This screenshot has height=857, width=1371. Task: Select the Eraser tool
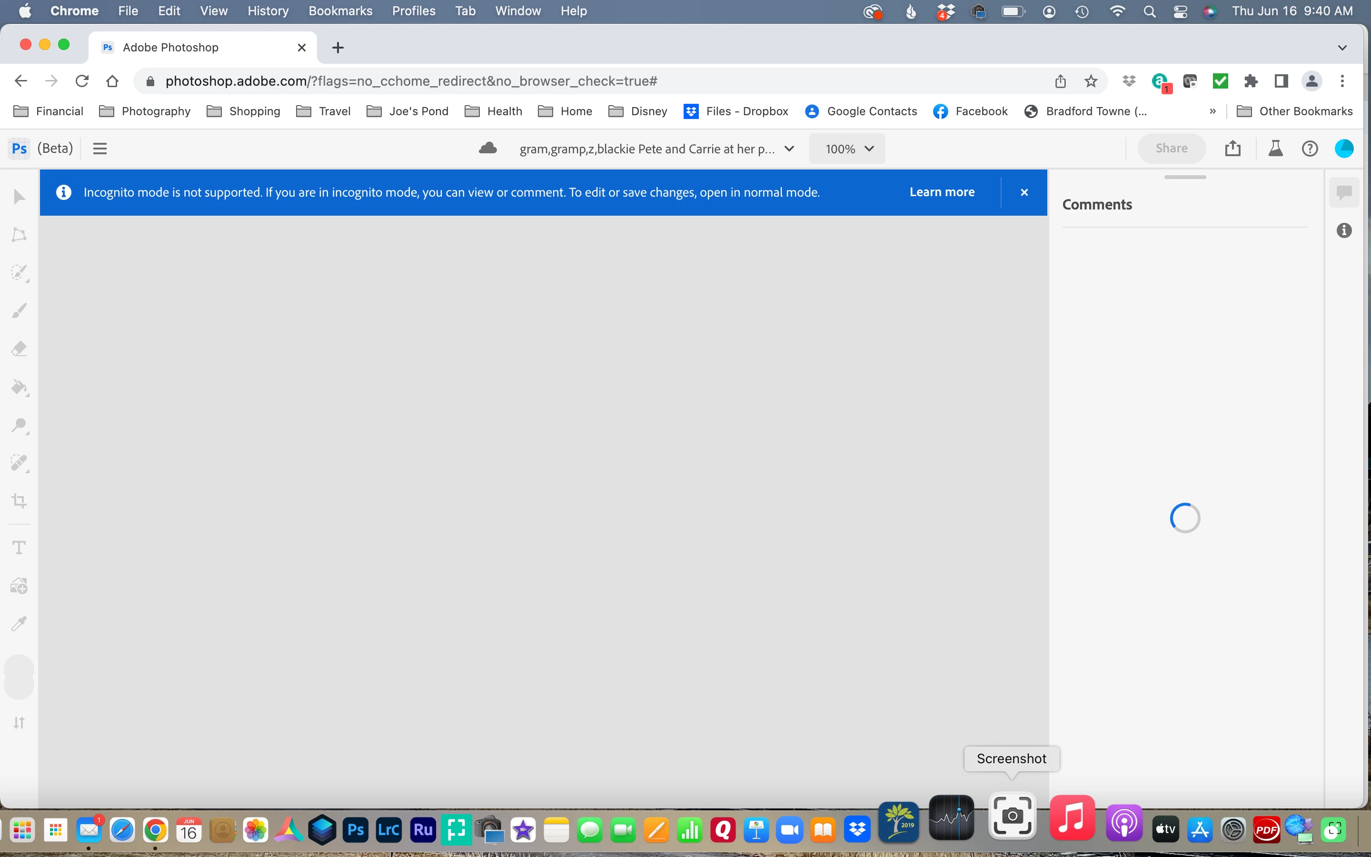pos(19,349)
